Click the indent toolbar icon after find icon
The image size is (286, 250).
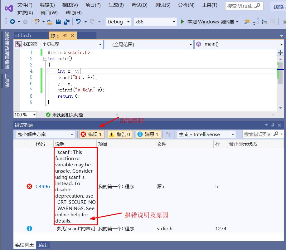[264, 22]
